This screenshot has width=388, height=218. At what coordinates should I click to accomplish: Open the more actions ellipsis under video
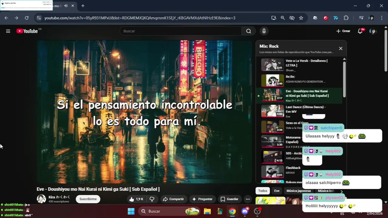tap(248, 199)
